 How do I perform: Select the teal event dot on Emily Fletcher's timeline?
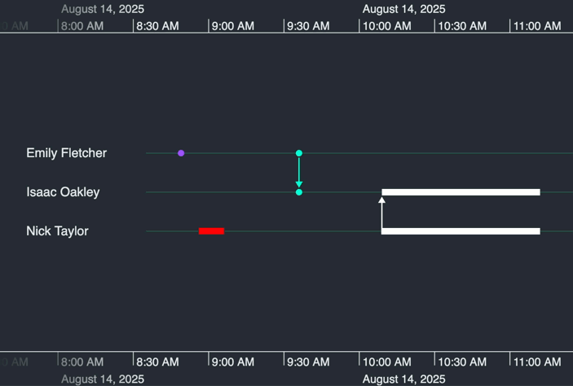coord(299,153)
